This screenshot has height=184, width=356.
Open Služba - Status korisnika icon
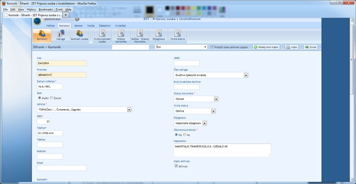point(140,36)
